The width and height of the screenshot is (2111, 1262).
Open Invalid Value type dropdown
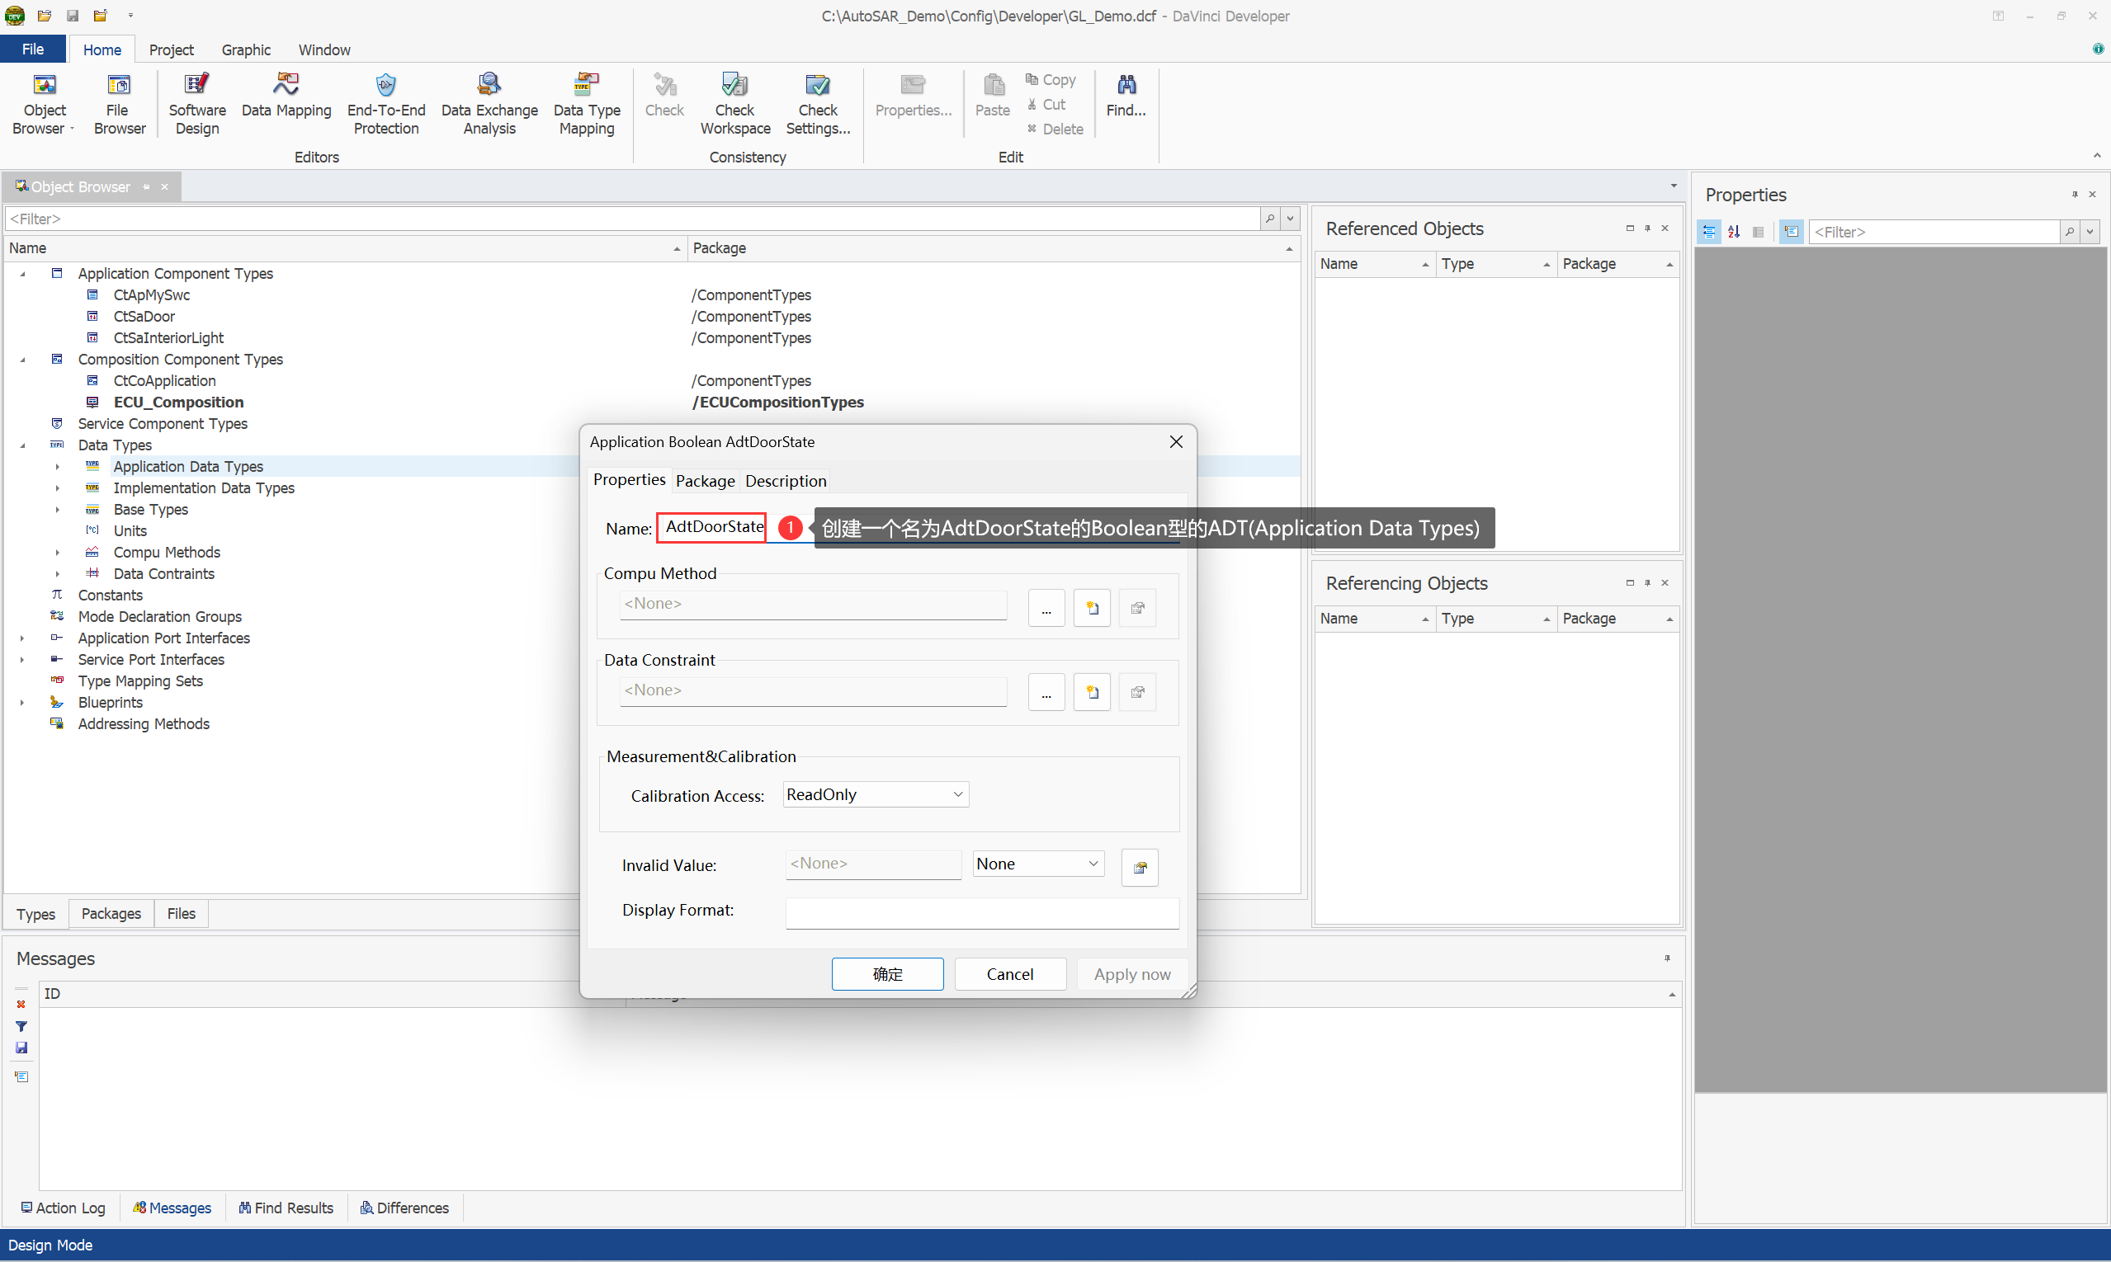[x=1037, y=864]
